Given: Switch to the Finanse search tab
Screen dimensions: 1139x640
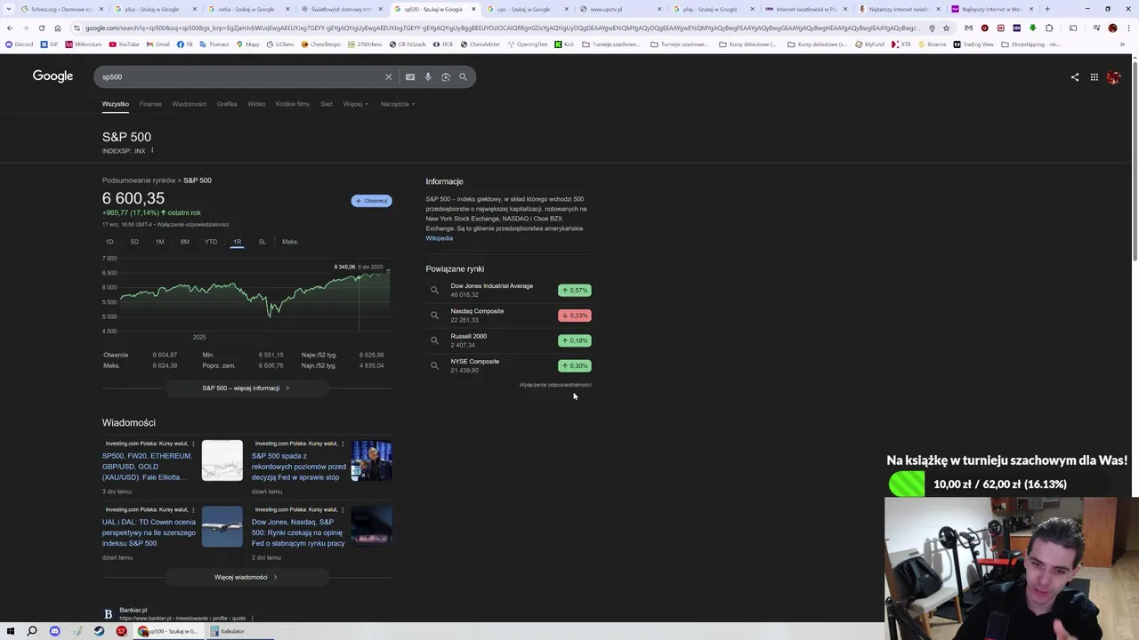Looking at the screenshot, I should (x=150, y=104).
